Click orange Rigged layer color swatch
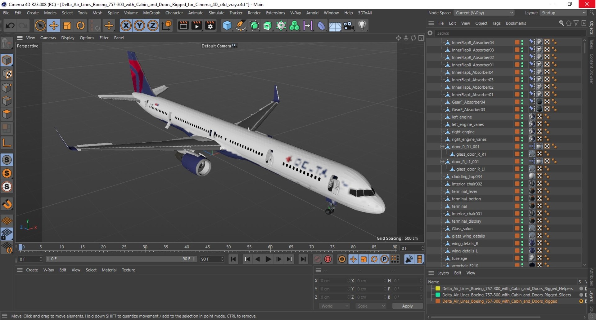The image size is (596, 320). (x=438, y=301)
